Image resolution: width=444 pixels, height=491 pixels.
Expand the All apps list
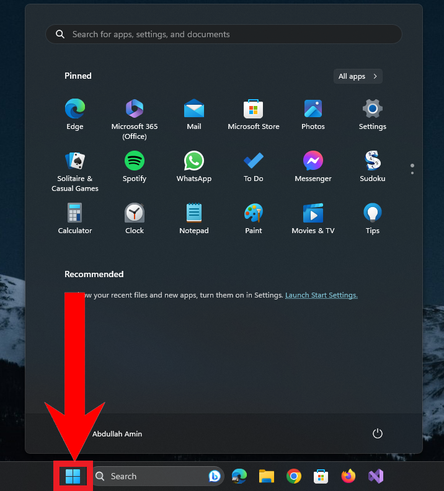tap(358, 76)
